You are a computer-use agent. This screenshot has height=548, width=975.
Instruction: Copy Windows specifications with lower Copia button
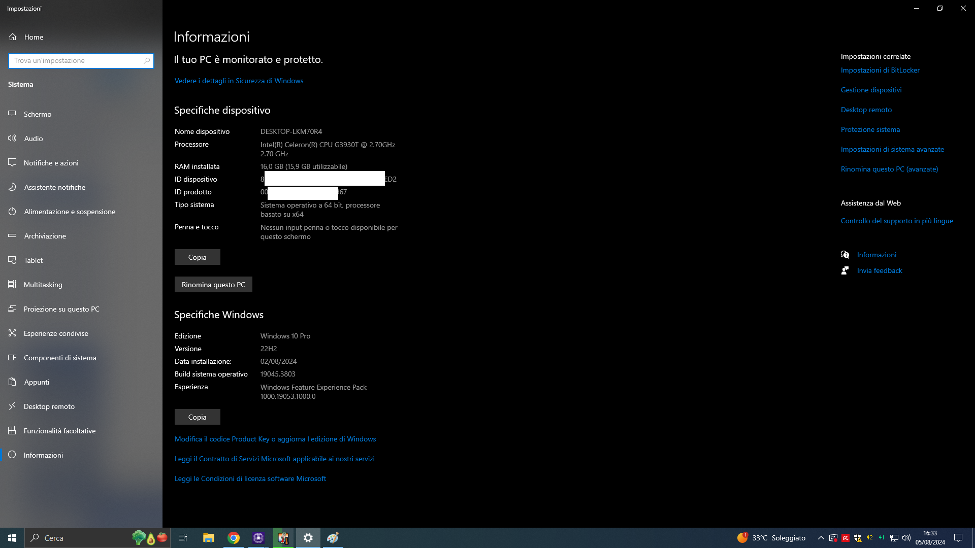[197, 417]
